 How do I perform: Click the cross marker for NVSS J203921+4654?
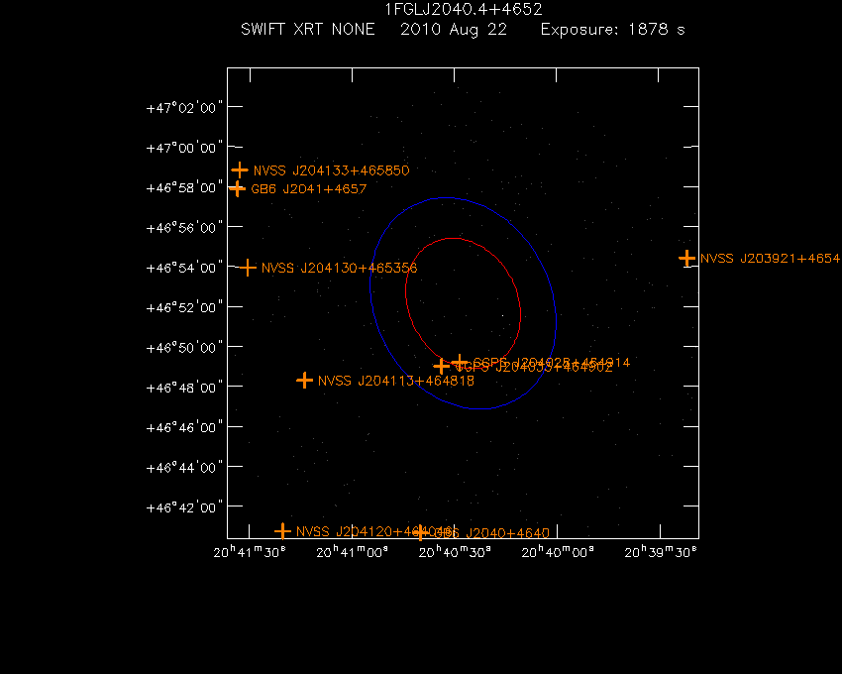pyautogui.click(x=686, y=258)
